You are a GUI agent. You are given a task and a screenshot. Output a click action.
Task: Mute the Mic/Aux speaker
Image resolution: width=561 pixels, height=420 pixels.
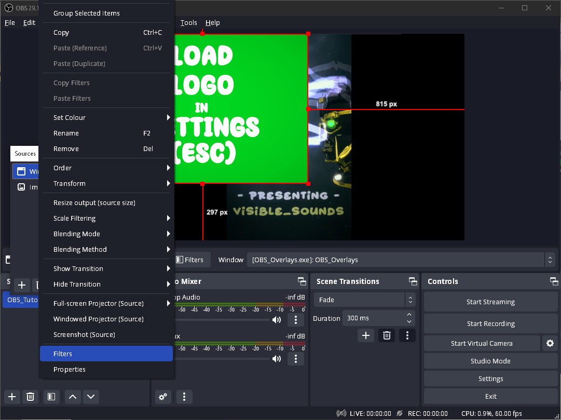[x=277, y=359]
